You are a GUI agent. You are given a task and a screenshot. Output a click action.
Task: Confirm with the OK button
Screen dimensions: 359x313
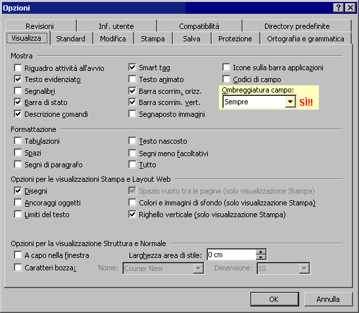coord(274,299)
